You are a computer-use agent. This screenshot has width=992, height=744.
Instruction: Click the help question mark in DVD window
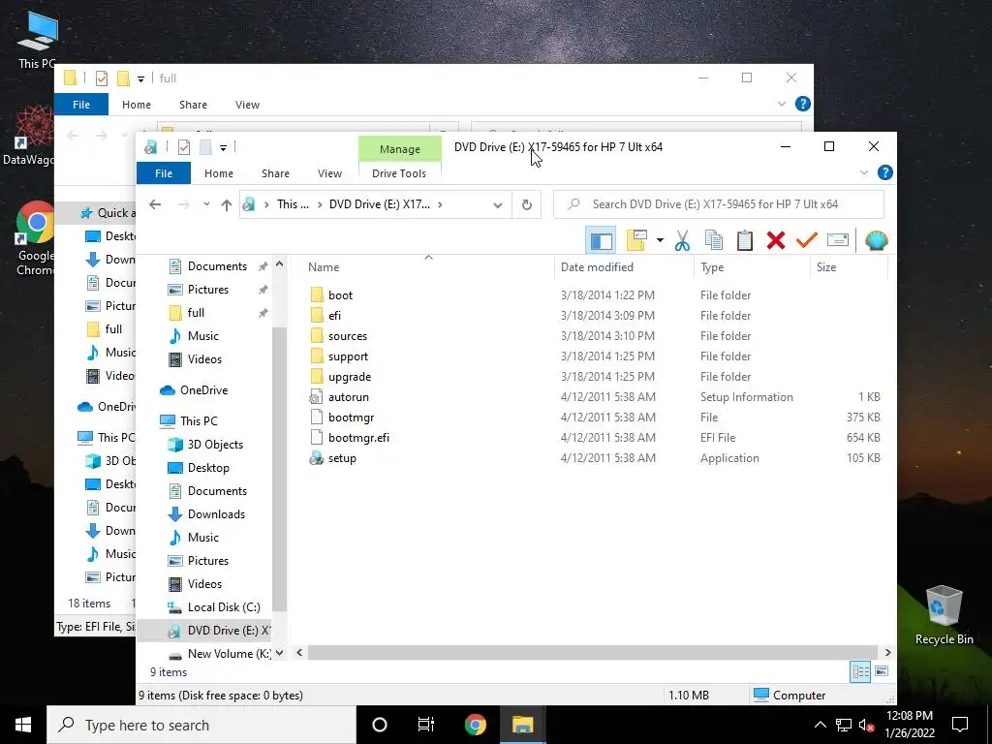click(x=885, y=172)
